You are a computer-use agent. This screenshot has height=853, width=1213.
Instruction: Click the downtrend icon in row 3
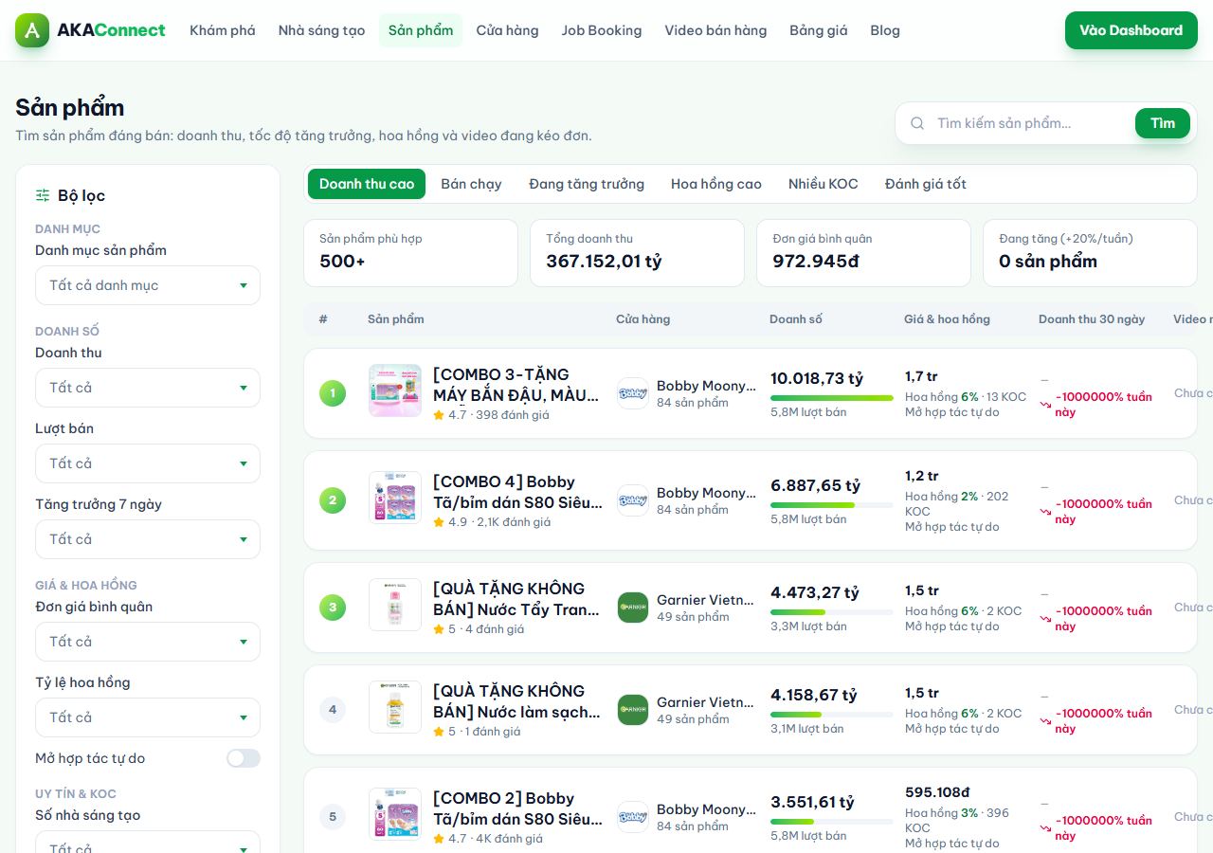pyautogui.click(x=1046, y=619)
